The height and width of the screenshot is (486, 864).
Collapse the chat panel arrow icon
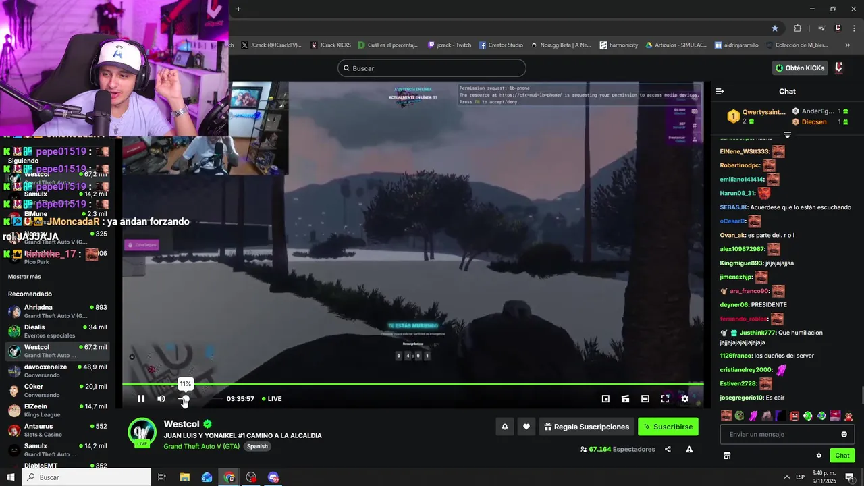point(720,91)
